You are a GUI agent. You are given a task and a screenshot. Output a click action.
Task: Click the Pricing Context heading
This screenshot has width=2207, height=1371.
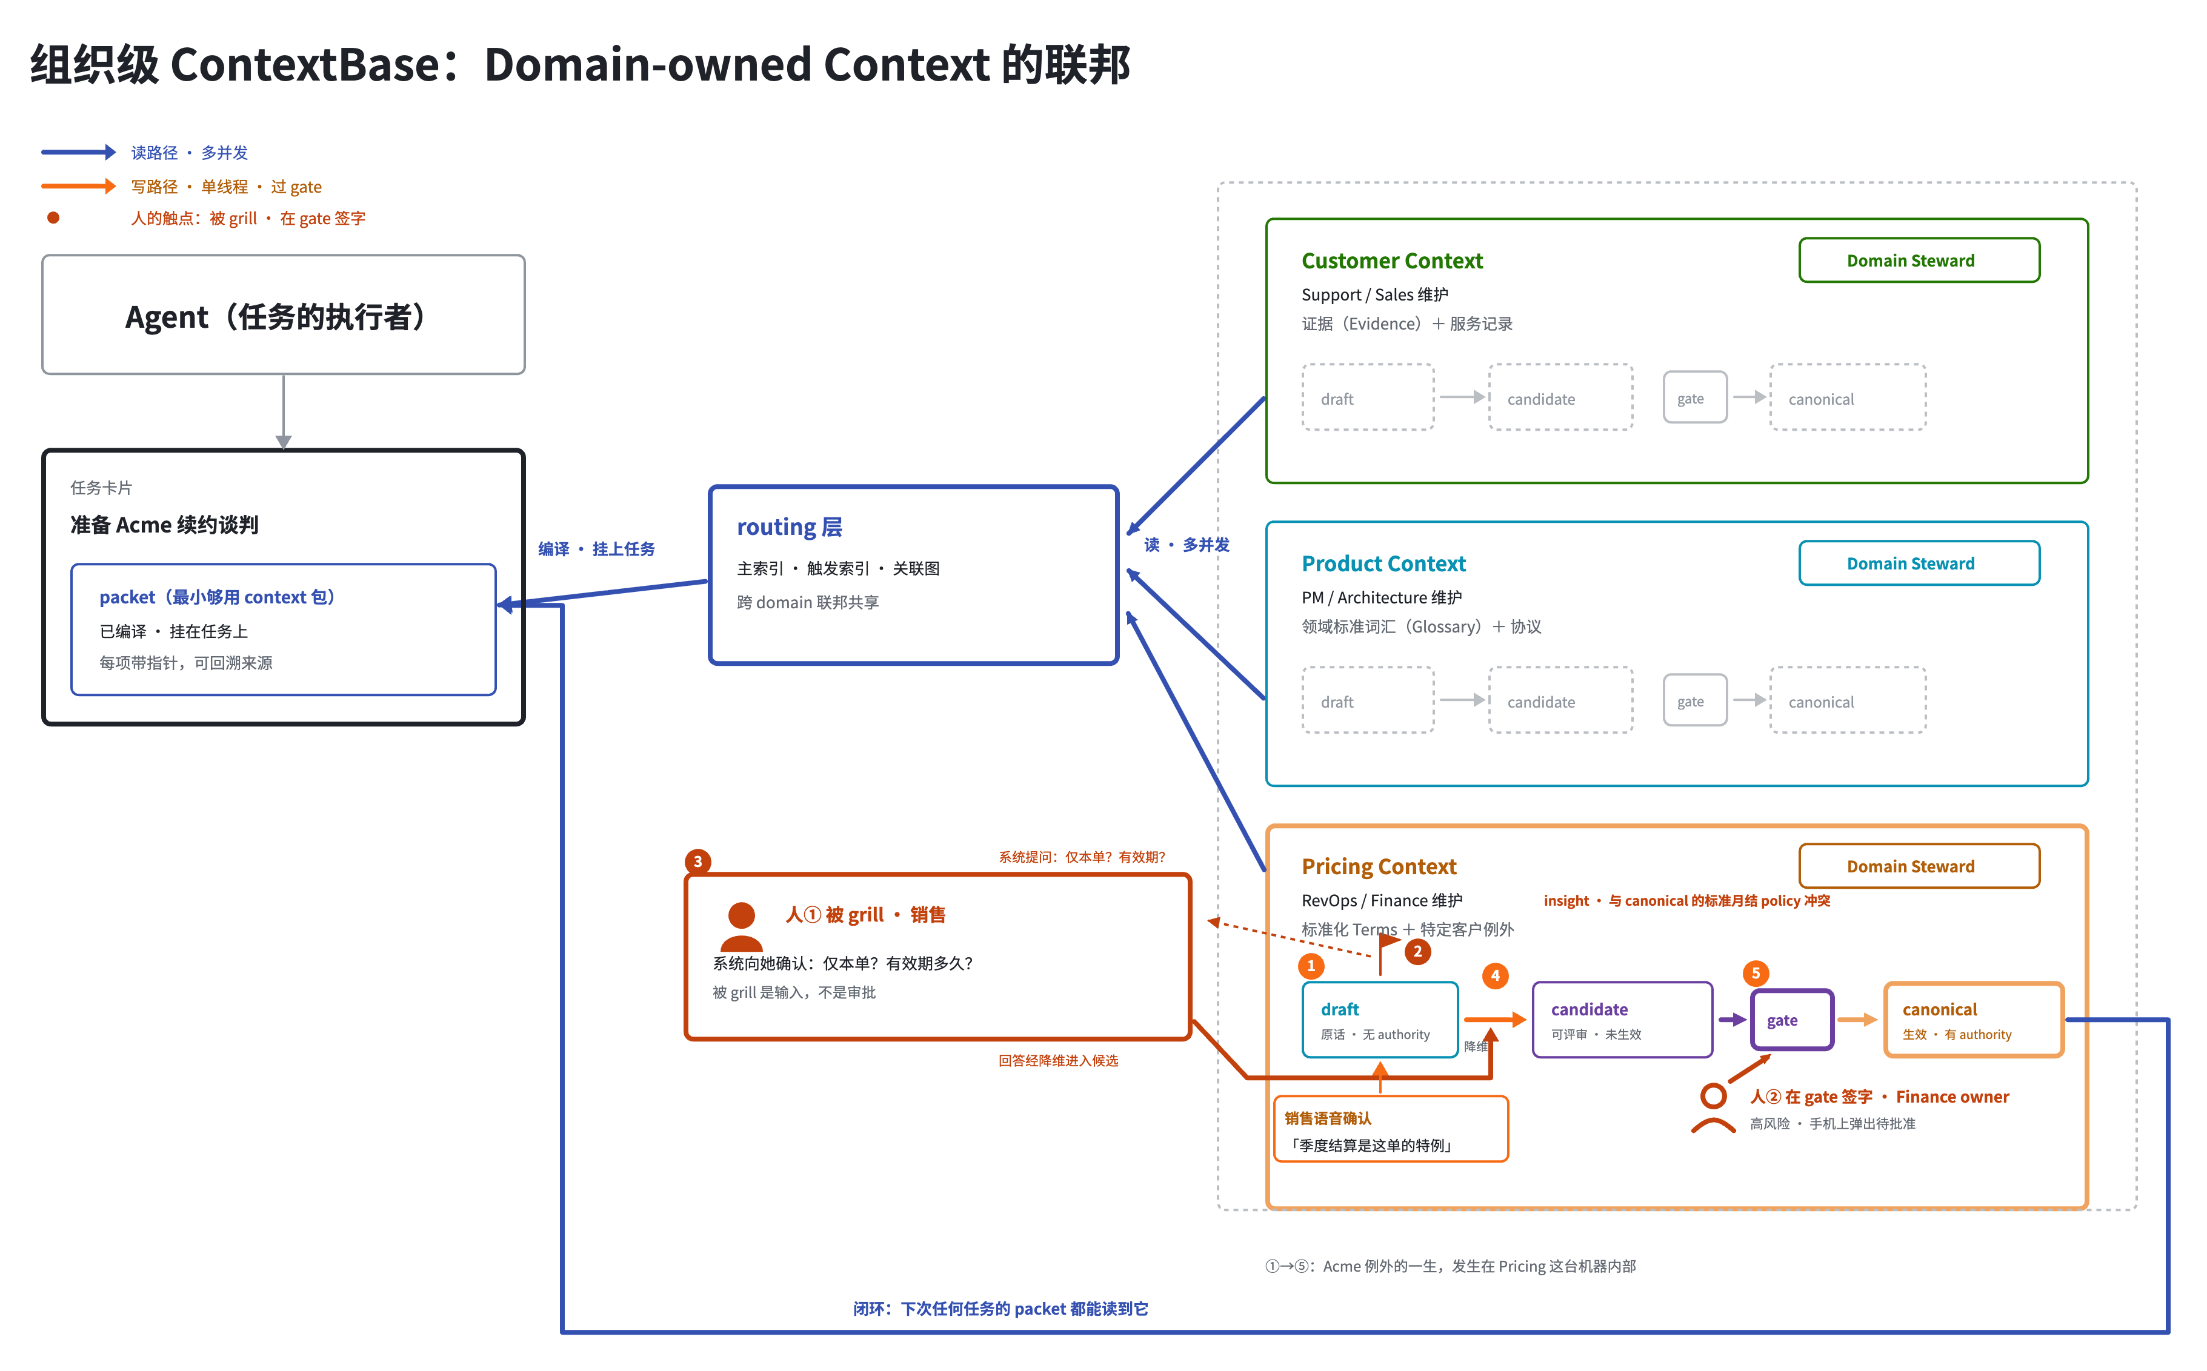coord(1379,866)
